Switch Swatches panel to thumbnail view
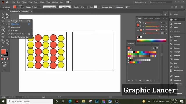 point(157,48)
